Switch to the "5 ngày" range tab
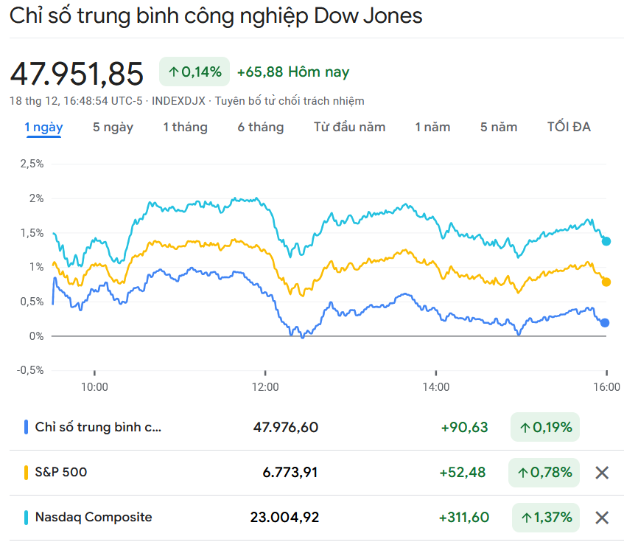The width and height of the screenshot is (624, 542). [113, 127]
